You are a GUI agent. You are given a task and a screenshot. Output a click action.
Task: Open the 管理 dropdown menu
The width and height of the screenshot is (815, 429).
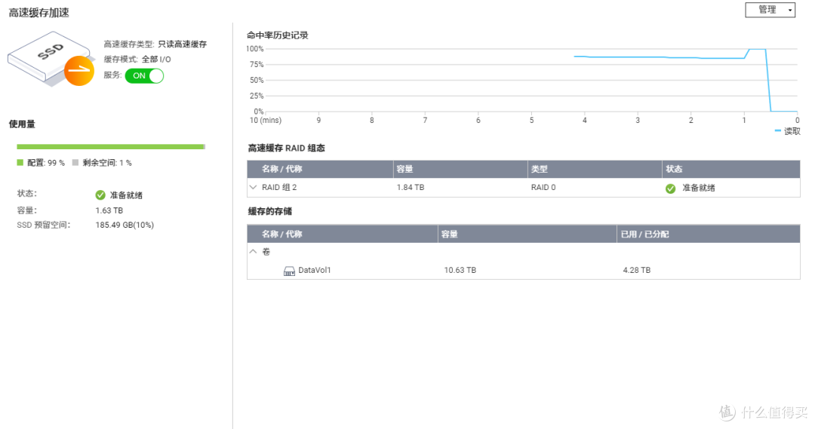pos(770,10)
